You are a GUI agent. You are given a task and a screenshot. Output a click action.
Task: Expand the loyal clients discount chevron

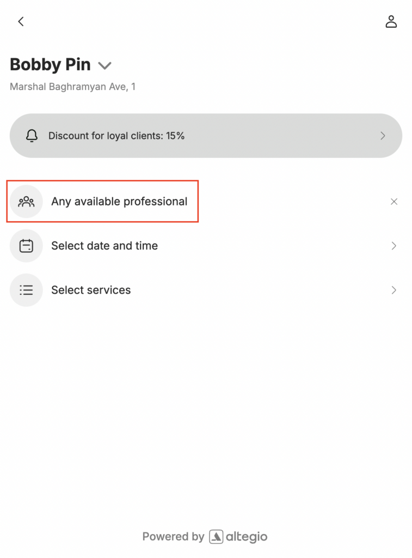pyautogui.click(x=383, y=136)
